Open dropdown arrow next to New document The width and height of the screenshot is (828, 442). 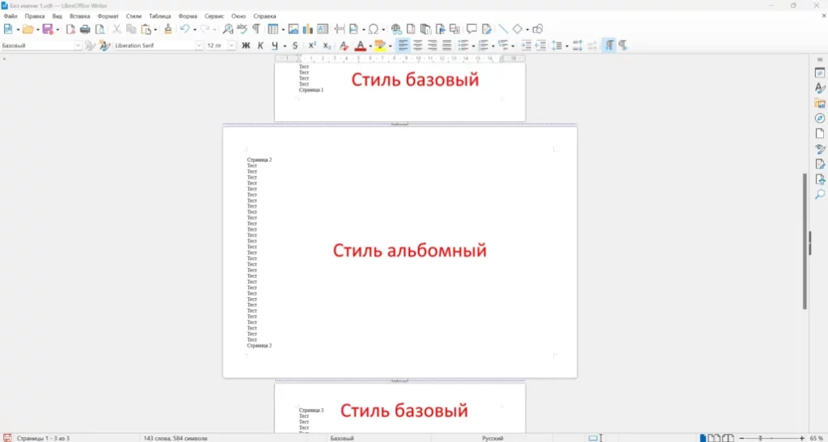point(18,30)
